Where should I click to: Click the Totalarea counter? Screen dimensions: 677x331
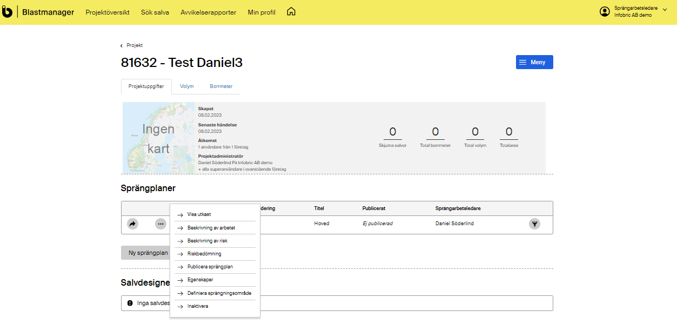[x=509, y=137]
